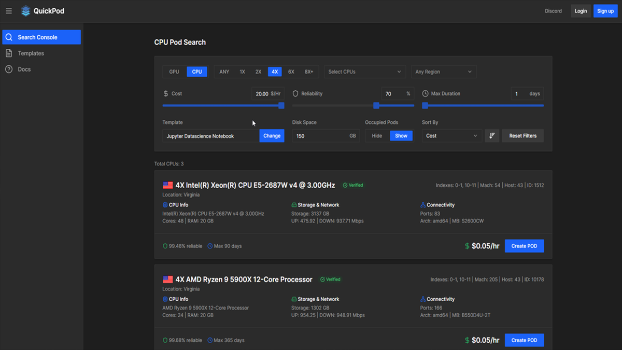Screen dimensions: 622x350
Task: Click the Sign up button
Action: point(605,11)
